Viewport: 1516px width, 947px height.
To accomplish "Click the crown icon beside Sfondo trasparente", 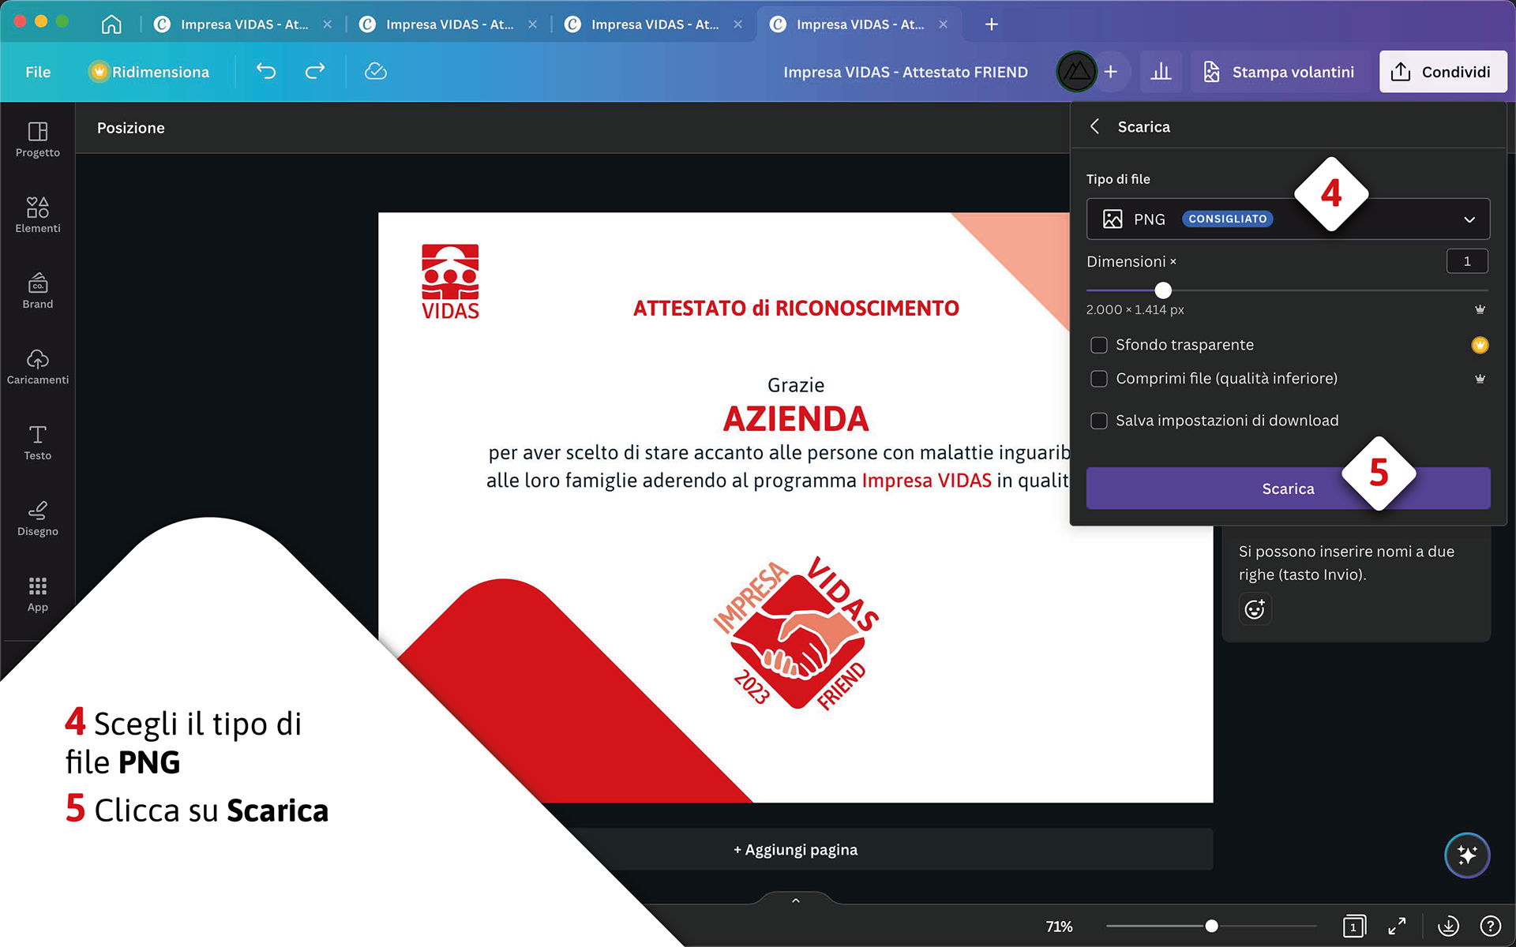I will pyautogui.click(x=1480, y=345).
